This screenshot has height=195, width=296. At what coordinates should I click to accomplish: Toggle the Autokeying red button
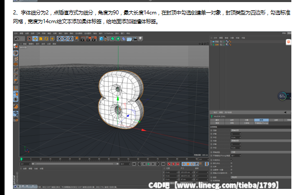pos(173,164)
